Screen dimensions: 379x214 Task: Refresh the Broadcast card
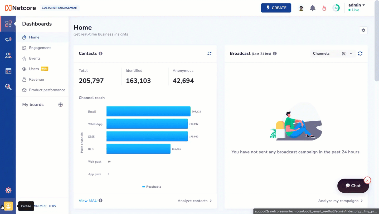360,53
